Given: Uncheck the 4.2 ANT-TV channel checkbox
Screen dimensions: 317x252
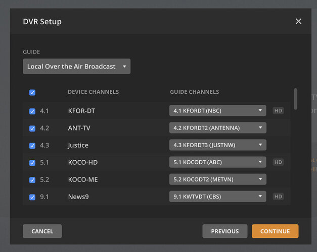Looking at the screenshot, I should (32, 128).
